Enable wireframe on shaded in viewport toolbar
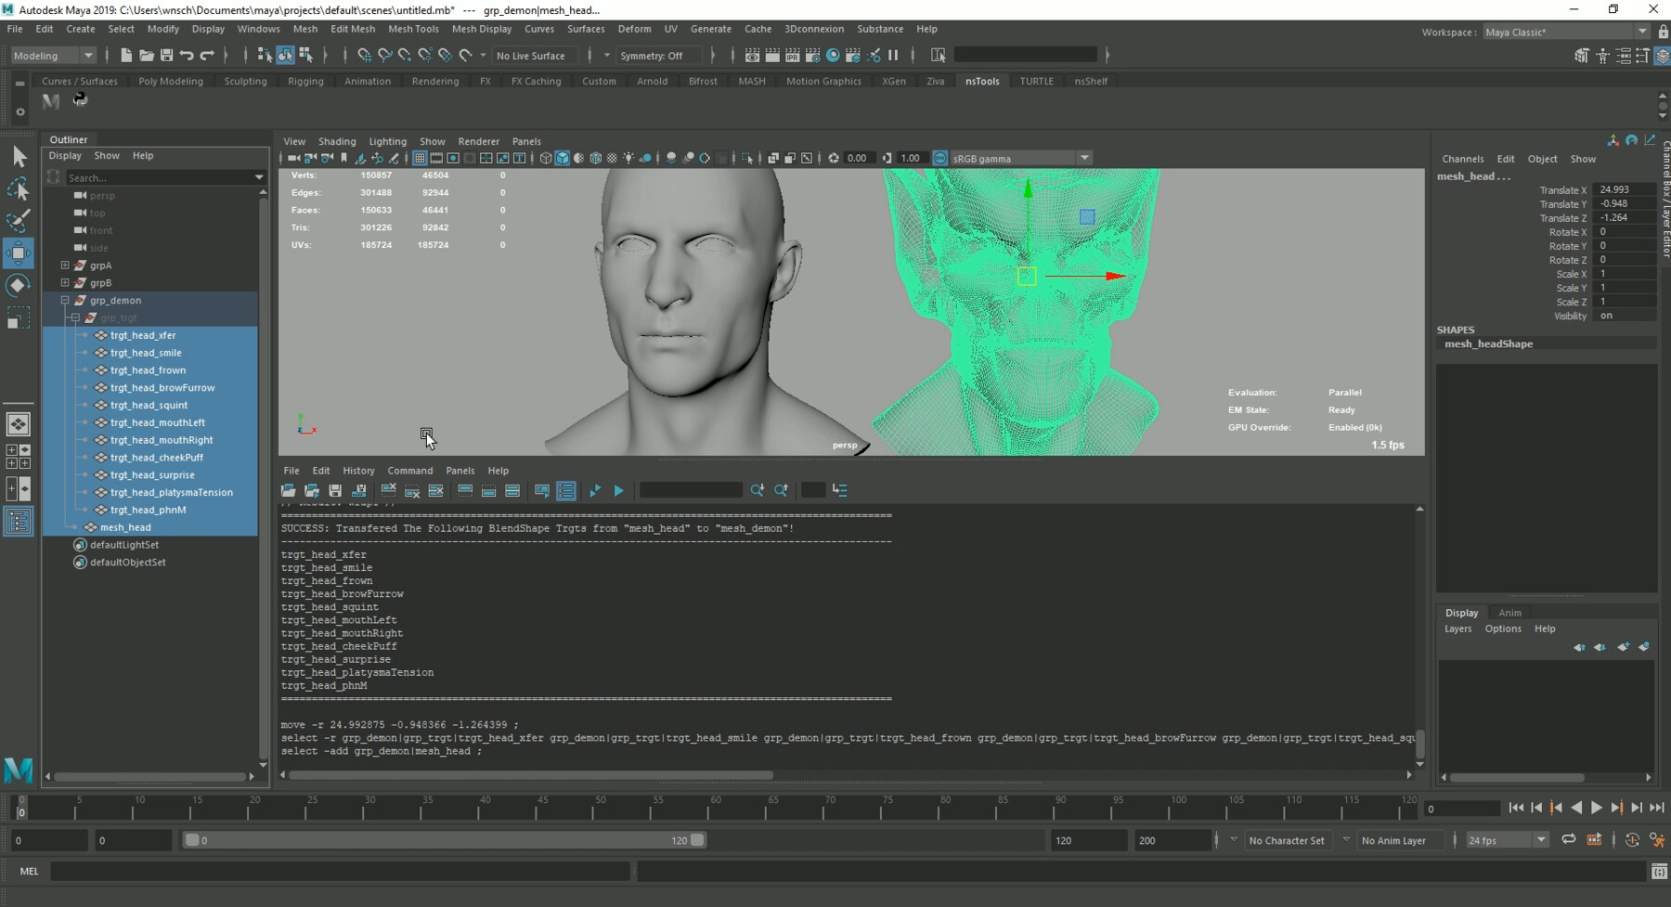 coord(595,158)
